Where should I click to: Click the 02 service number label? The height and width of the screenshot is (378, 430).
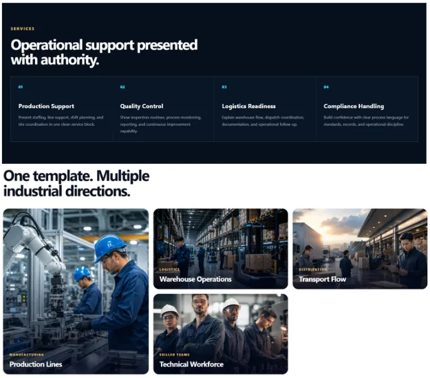click(122, 87)
